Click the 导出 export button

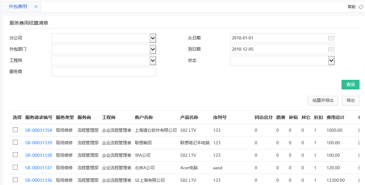[350, 100]
